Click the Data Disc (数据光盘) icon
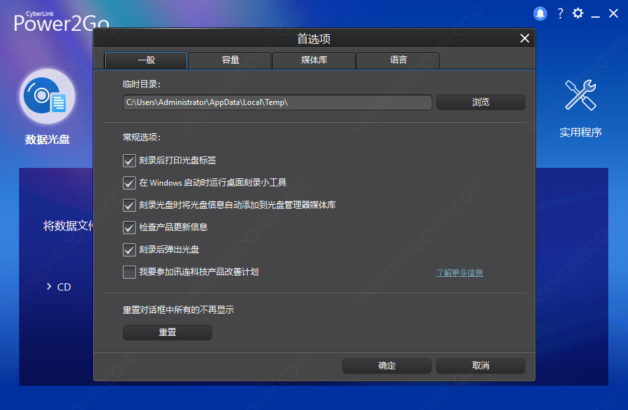This screenshot has width=628, height=410. click(47, 98)
